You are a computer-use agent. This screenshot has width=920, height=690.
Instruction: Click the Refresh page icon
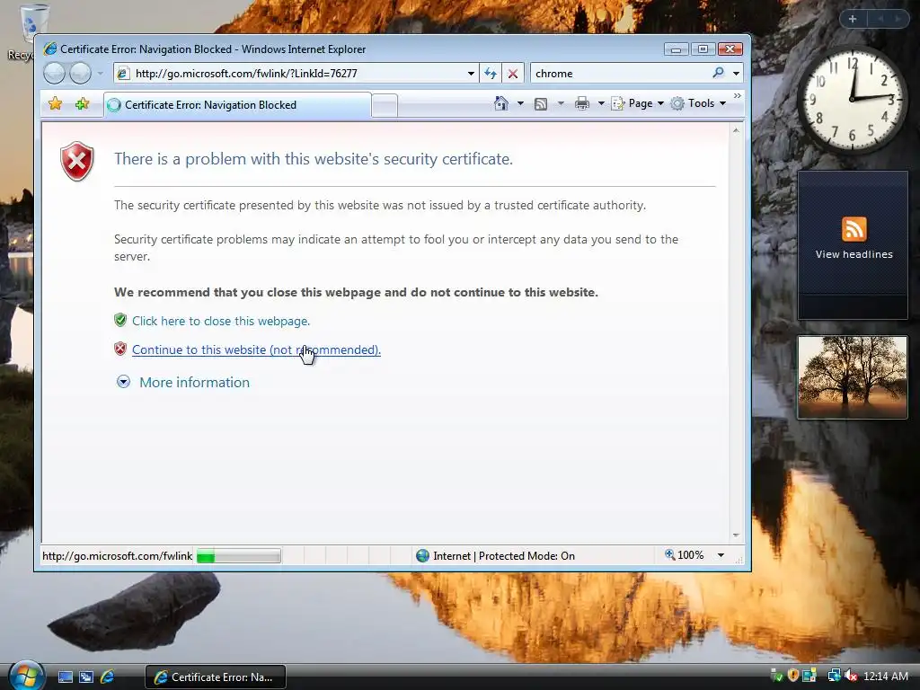point(491,74)
